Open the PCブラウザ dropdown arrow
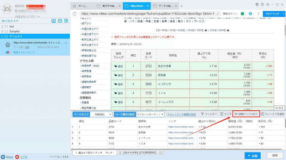 (283, 14)
